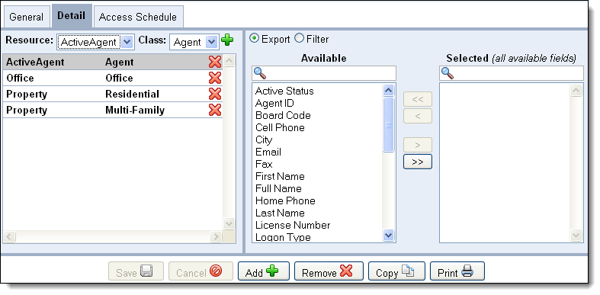Image resolution: width=600 pixels, height=295 pixels.
Task: Click the move all right >> button
Action: tap(418, 162)
